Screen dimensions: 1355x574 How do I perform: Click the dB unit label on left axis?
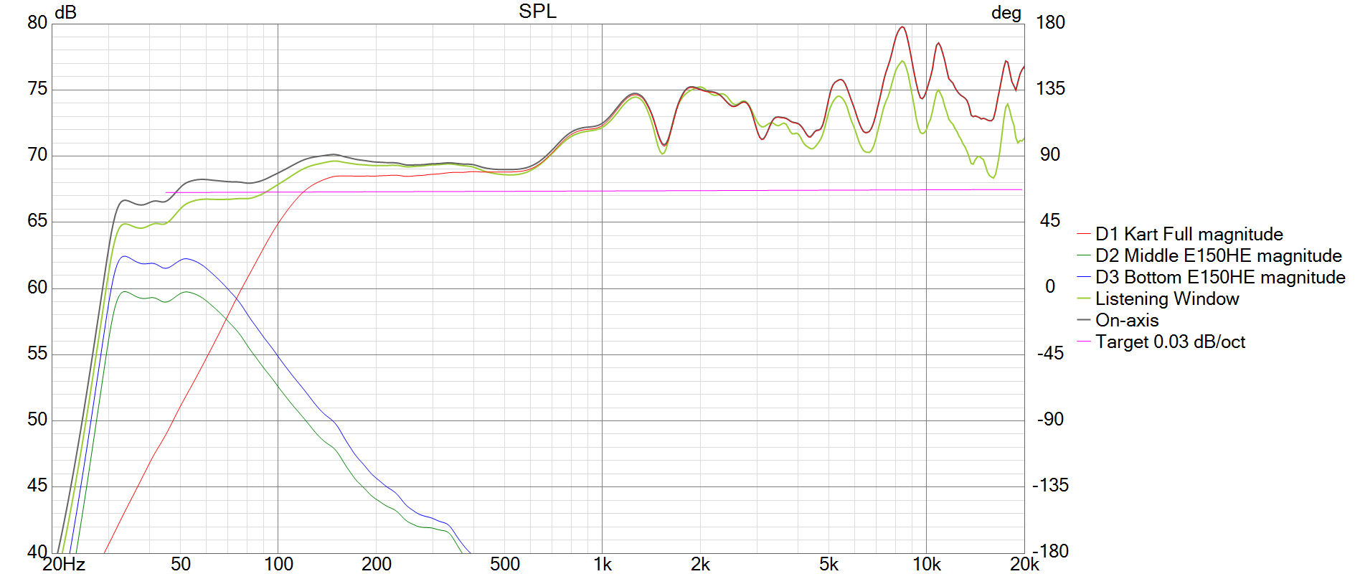65,12
